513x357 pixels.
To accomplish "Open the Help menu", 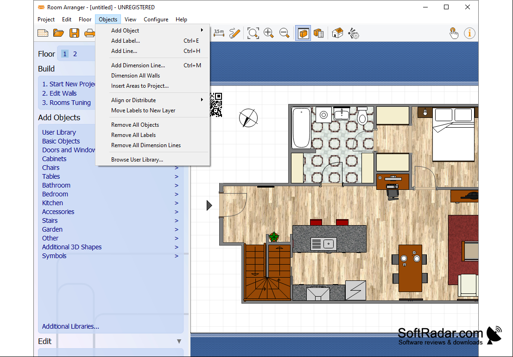I will (x=181, y=19).
